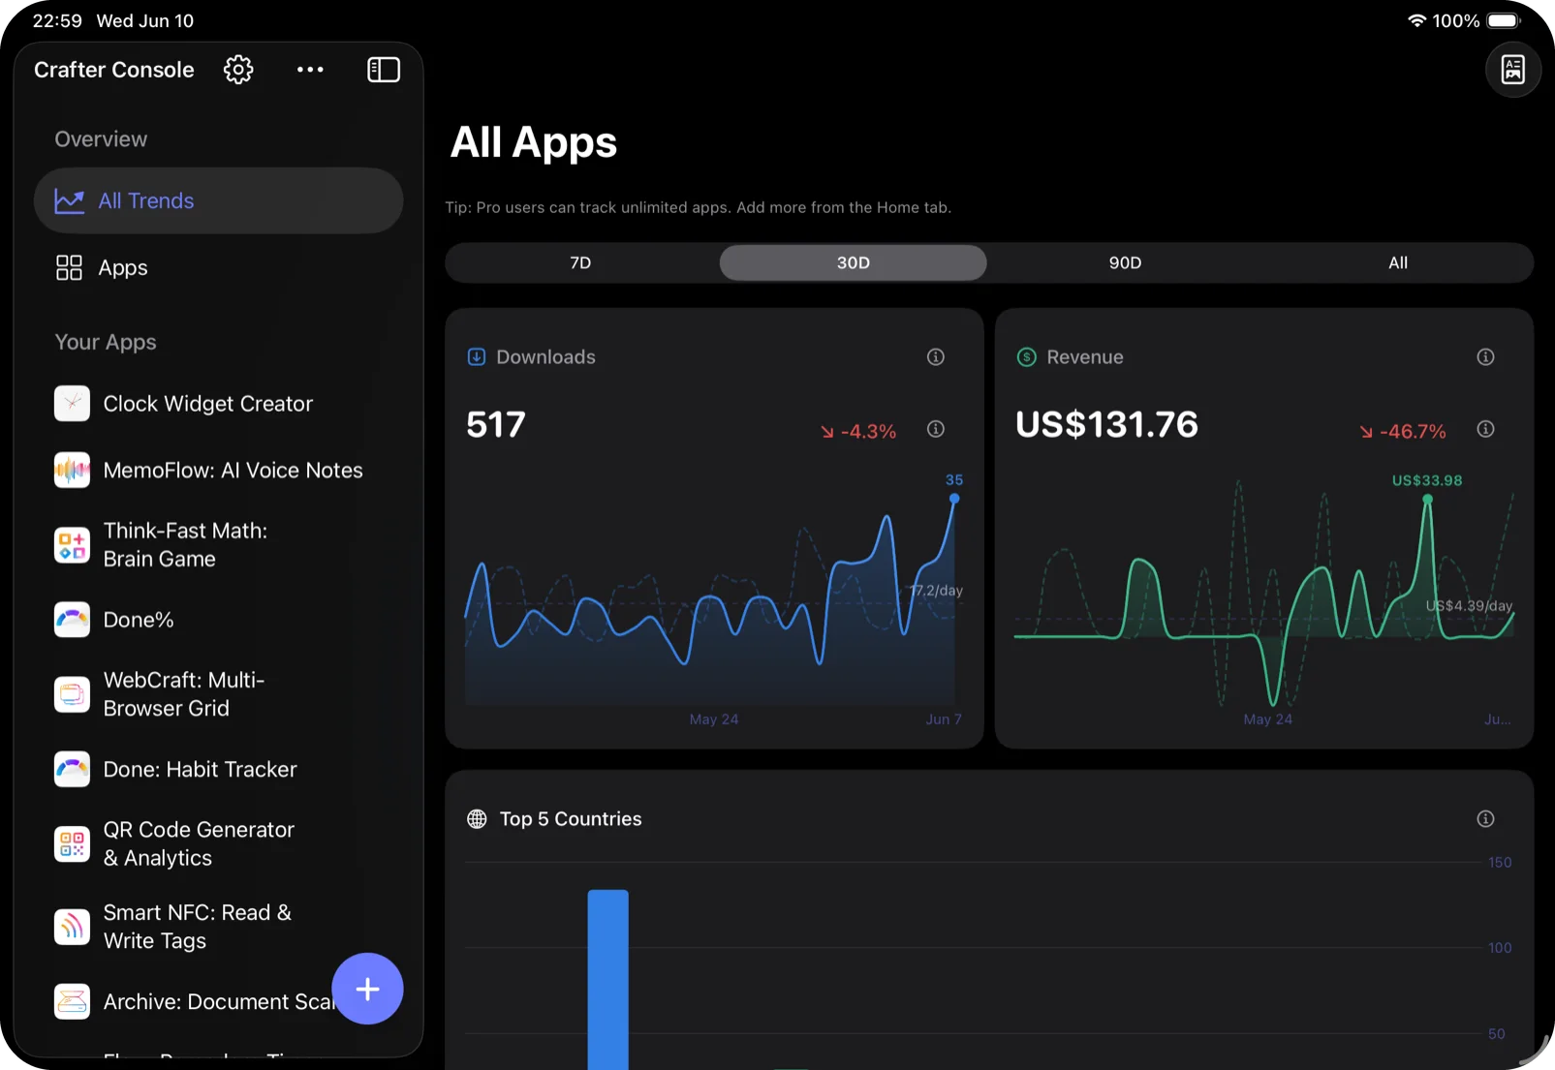
Task: Click the Top 5 Countries info icon
Action: point(1485,819)
